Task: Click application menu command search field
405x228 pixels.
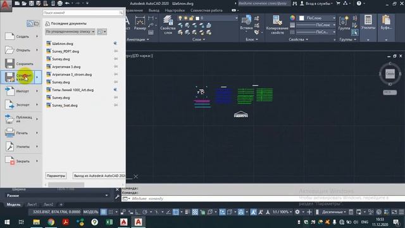Action: click(83, 13)
